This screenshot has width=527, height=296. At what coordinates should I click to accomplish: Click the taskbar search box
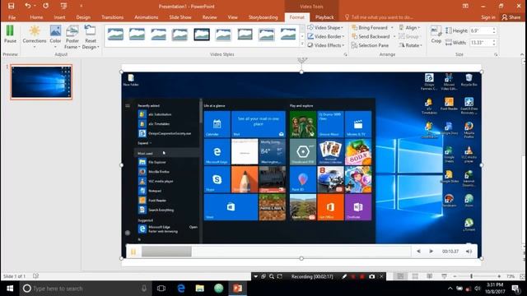[86, 289]
